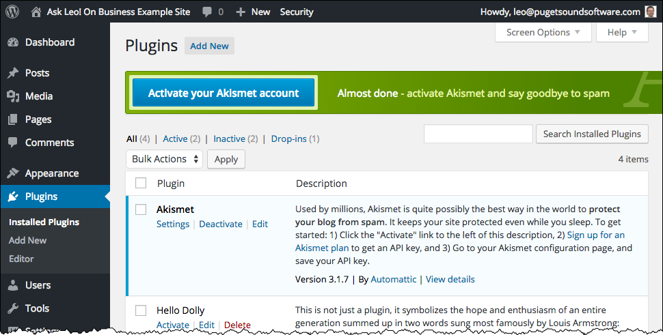Click the '4 items' count text
Image resolution: width=663 pixels, height=335 pixels.
(x=633, y=159)
